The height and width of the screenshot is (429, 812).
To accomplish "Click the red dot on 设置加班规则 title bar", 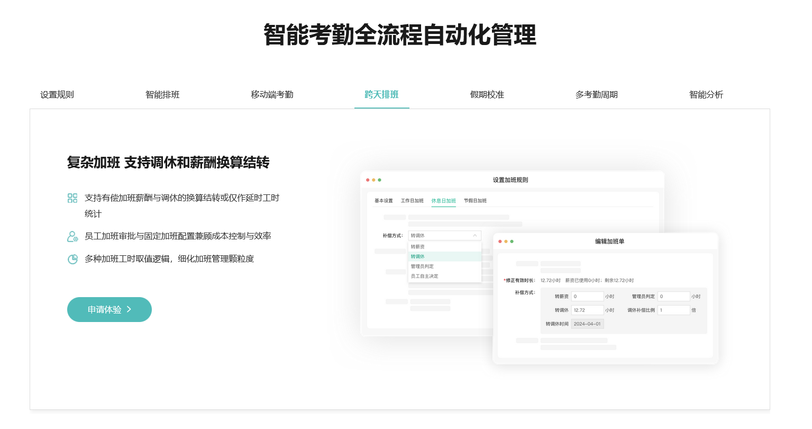I will [368, 180].
